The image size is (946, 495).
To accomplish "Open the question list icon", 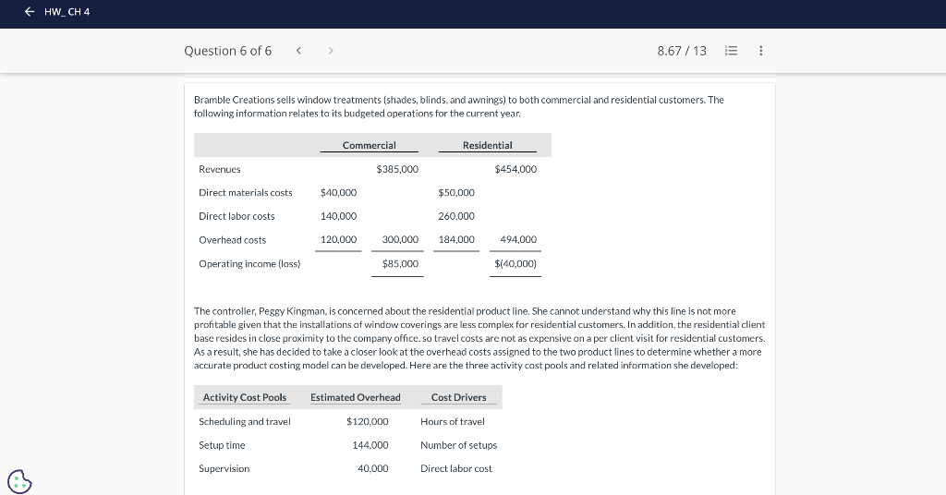I will [731, 51].
